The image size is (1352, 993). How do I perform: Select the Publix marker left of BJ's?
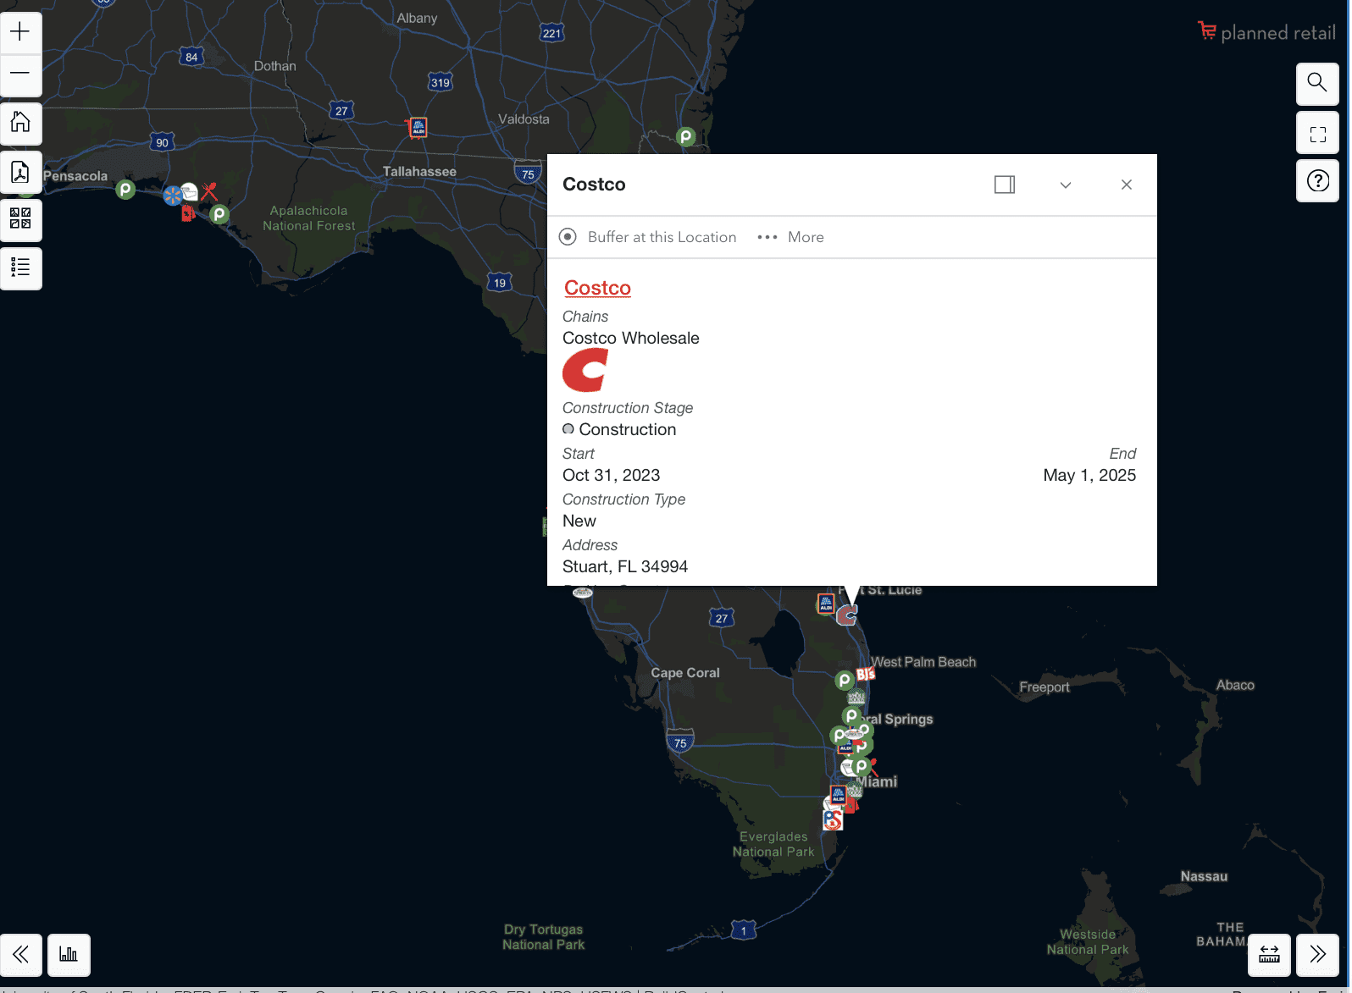(845, 680)
